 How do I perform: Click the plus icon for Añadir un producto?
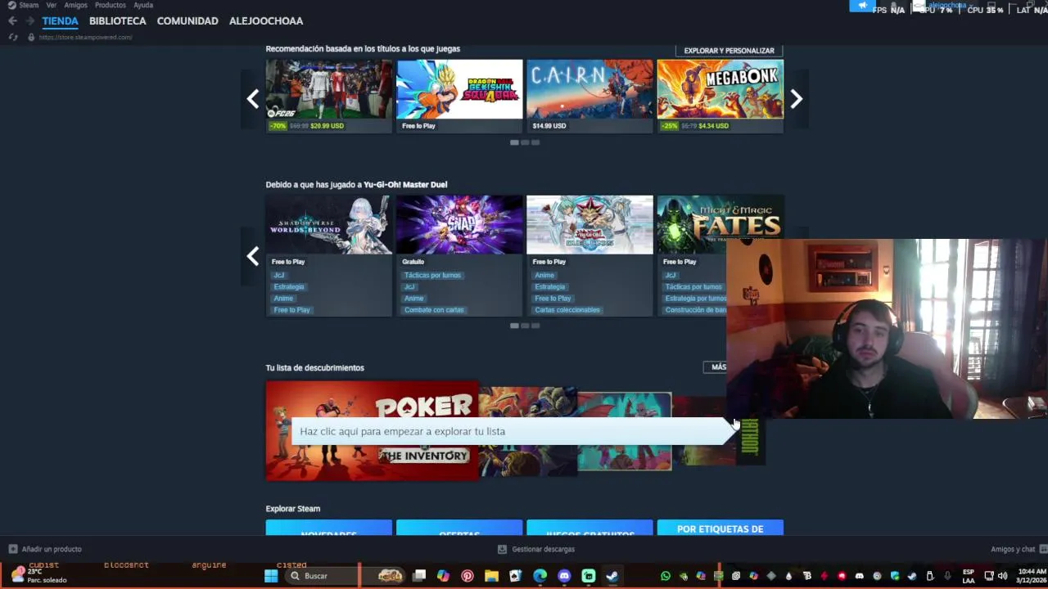[12, 549]
